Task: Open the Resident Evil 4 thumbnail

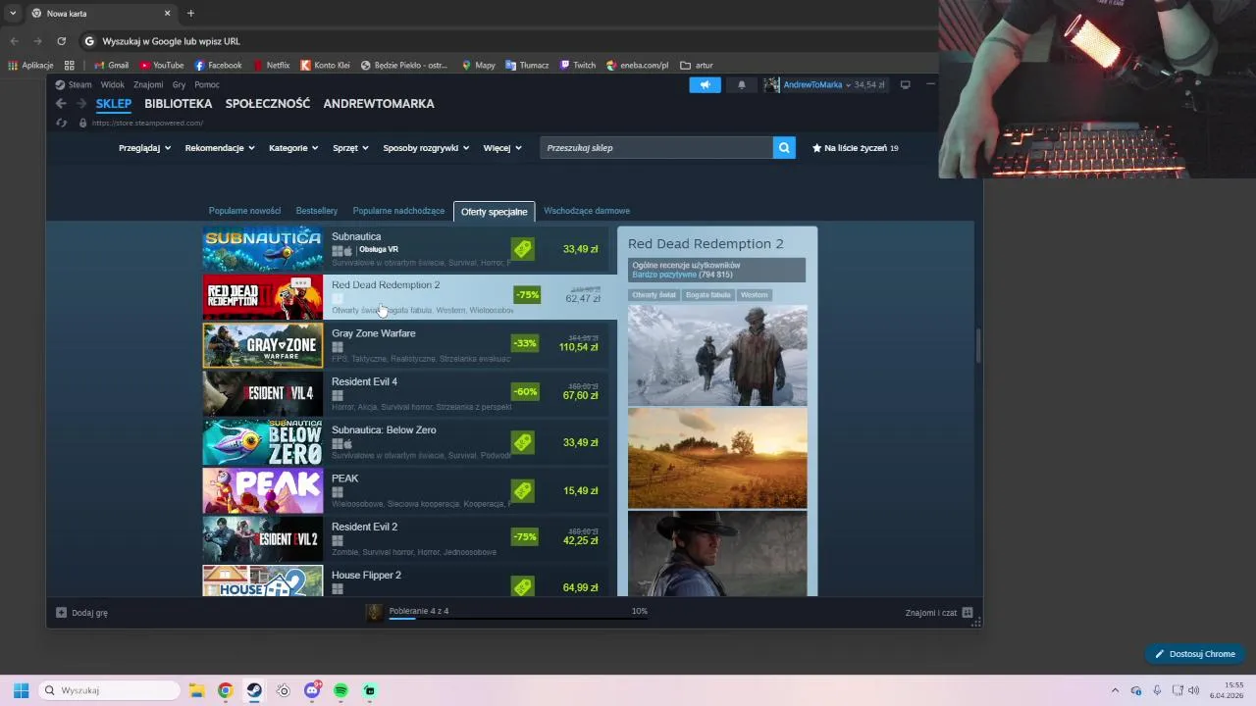Action: [263, 394]
